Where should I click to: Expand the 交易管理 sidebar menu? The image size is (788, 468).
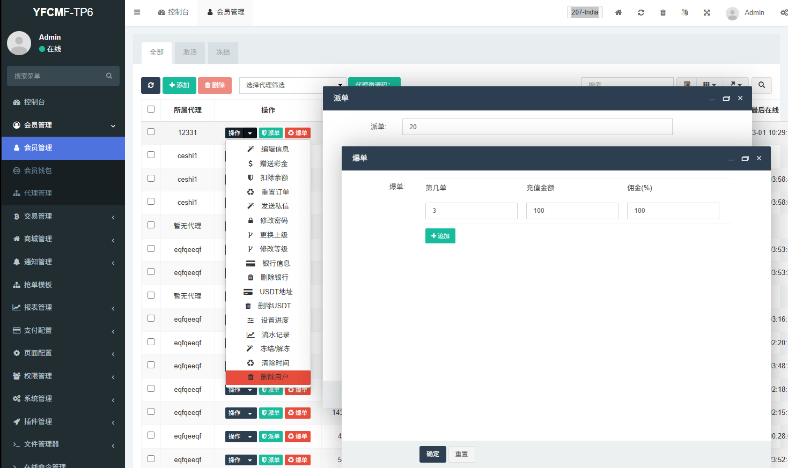click(63, 216)
